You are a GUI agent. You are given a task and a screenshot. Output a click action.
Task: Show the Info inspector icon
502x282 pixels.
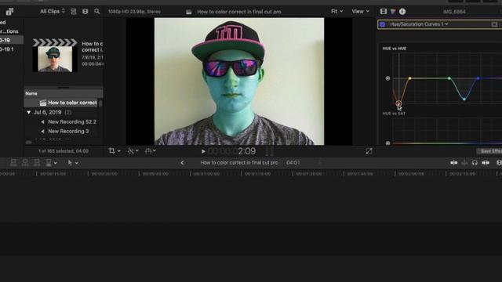(402, 12)
